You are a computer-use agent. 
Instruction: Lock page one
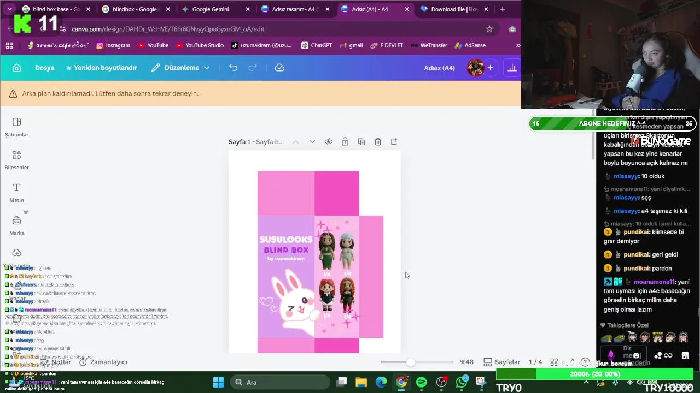coord(345,142)
